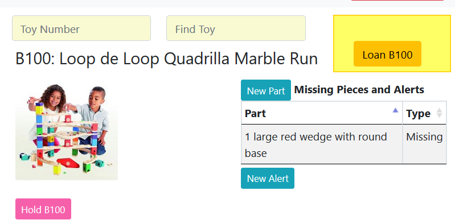Click the yellow loan panel background

tap(392, 27)
